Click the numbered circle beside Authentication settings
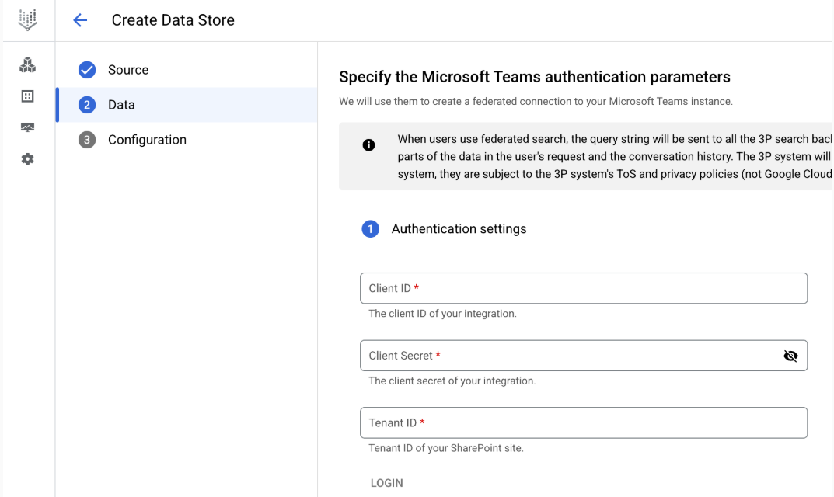The width and height of the screenshot is (834, 497). (371, 228)
